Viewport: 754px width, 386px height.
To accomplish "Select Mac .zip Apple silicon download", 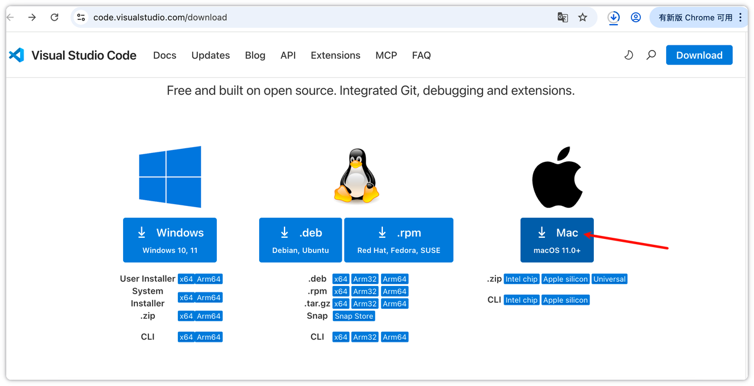I will coord(565,279).
